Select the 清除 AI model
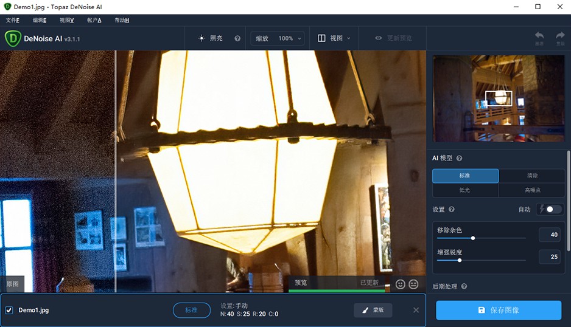 point(532,176)
